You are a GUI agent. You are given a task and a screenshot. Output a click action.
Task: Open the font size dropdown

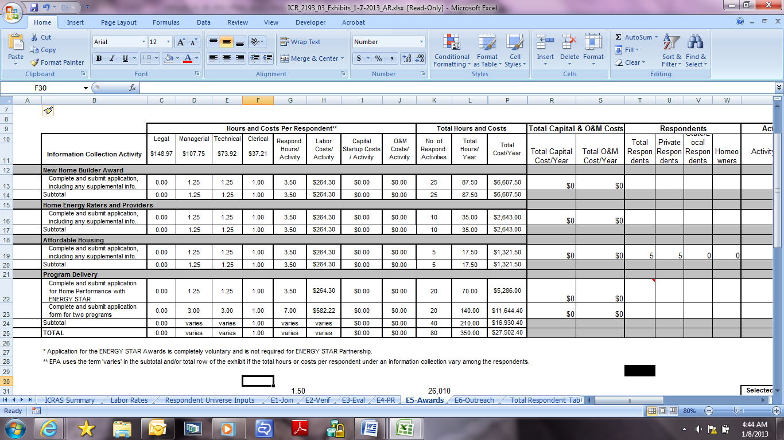(x=168, y=42)
